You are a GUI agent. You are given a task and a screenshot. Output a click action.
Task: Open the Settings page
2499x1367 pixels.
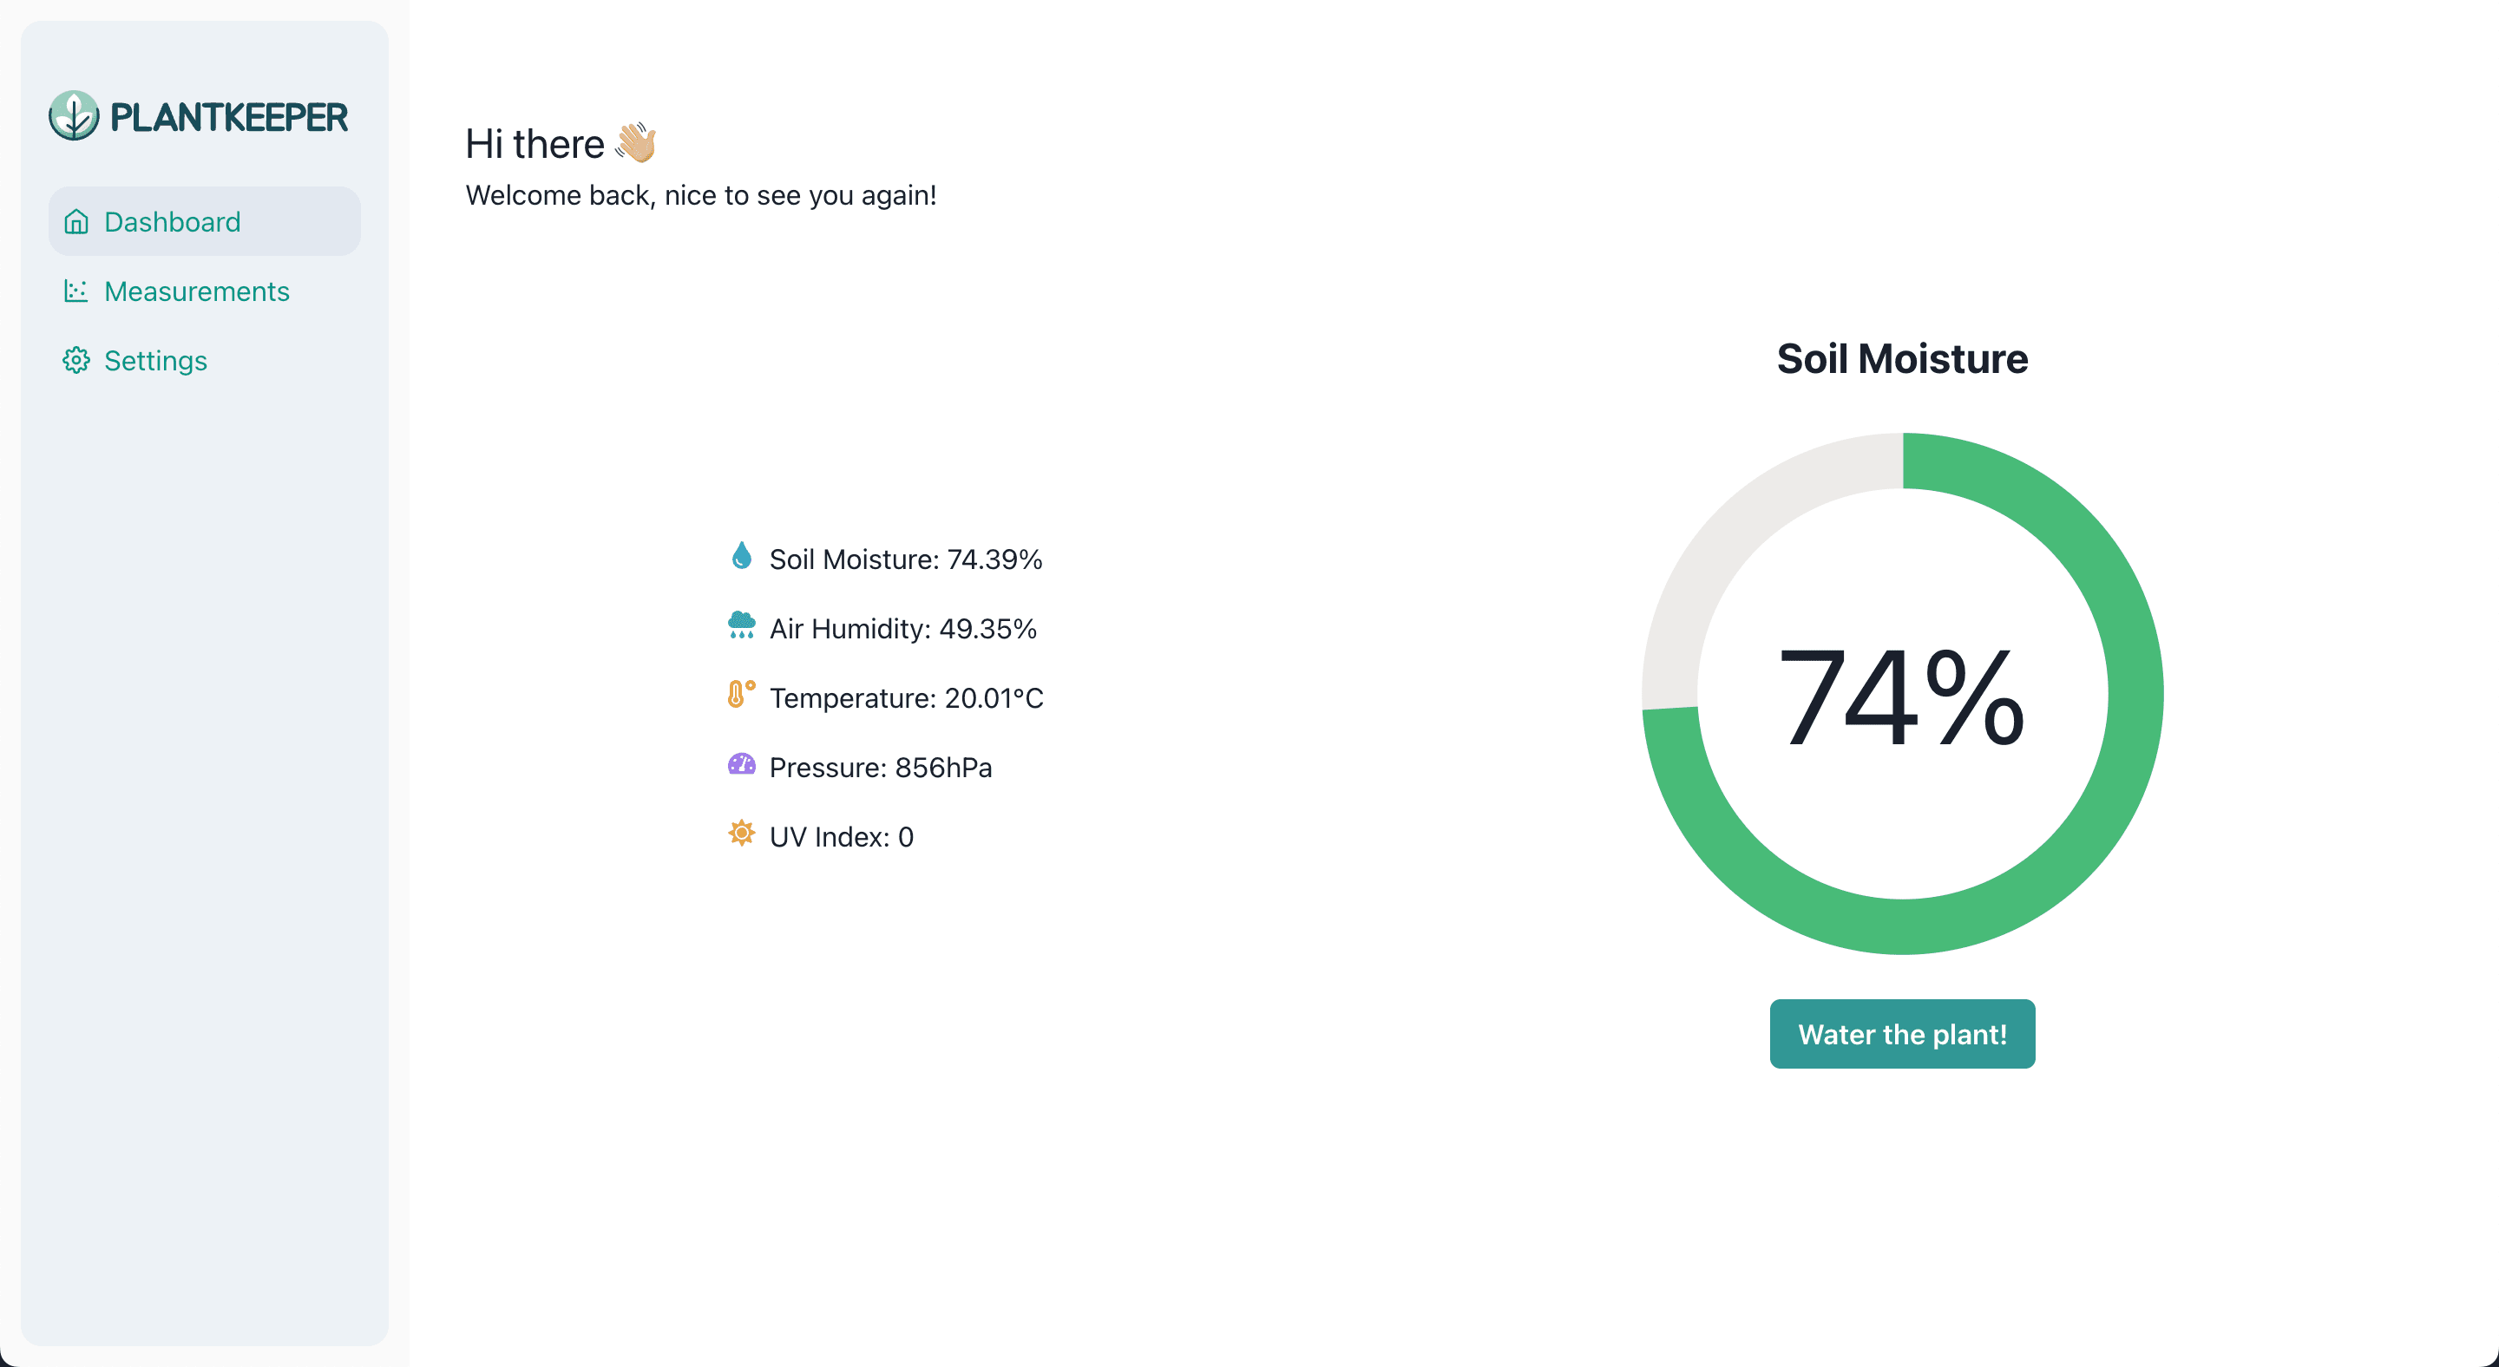[155, 361]
